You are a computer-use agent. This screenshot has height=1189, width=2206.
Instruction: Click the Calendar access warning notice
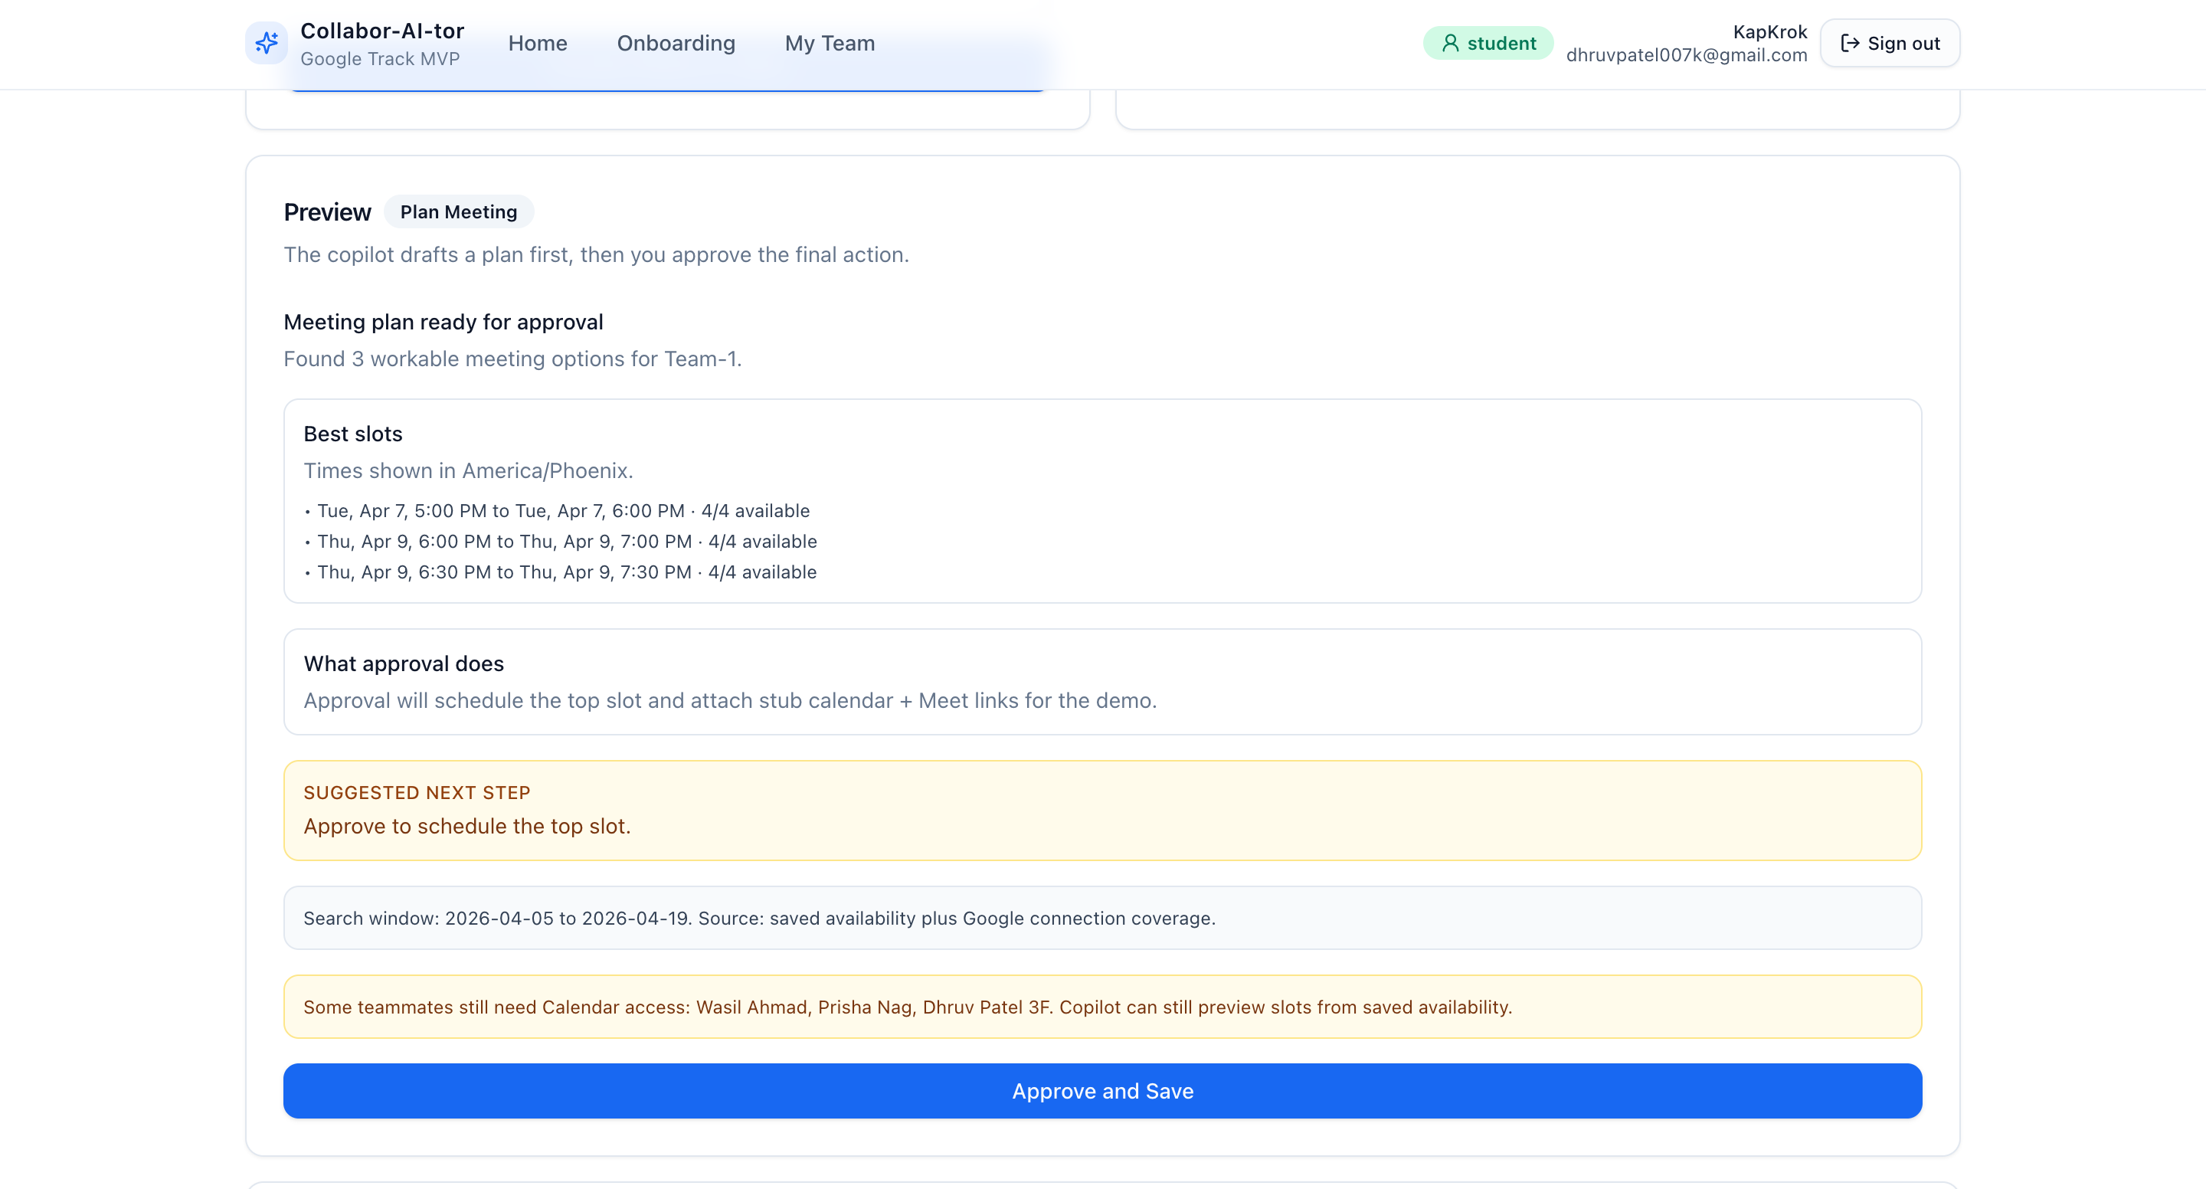(1102, 1007)
